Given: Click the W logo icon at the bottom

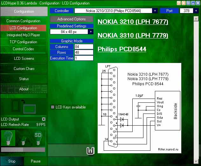Looking at the screenshot, I should [x=90, y=151].
